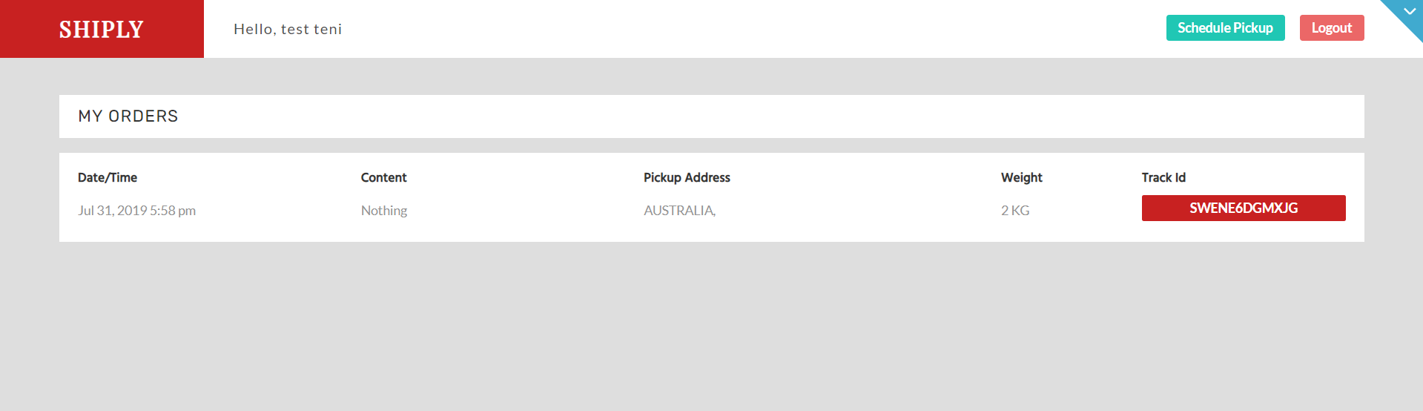This screenshot has height=411, width=1423.
Task: Click the Hello, test teni greeting
Action: [288, 29]
